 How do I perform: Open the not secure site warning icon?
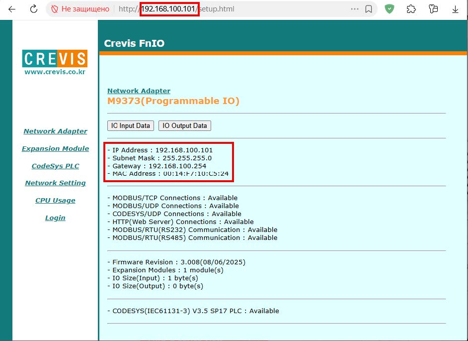pyautogui.click(x=55, y=9)
